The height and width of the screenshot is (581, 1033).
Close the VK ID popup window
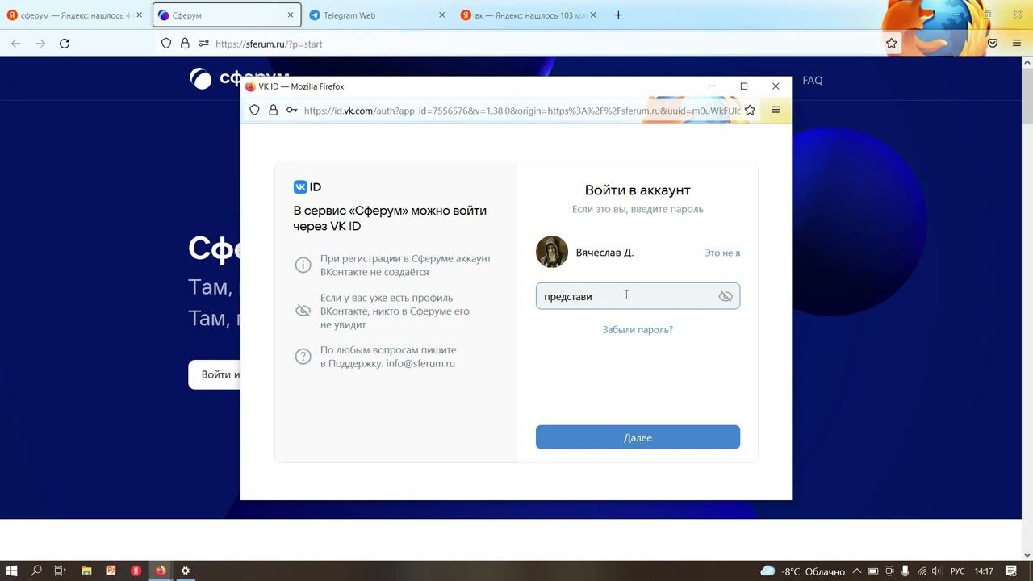(776, 86)
